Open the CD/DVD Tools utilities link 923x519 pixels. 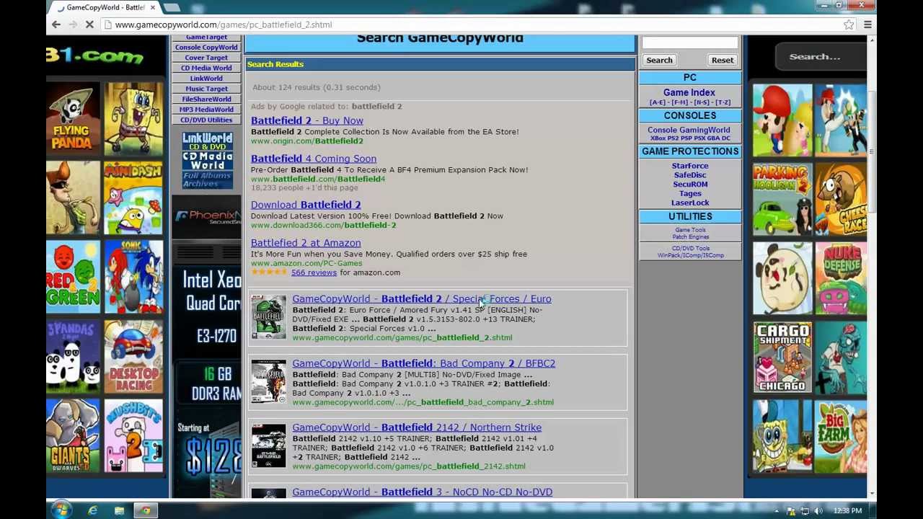click(x=690, y=248)
